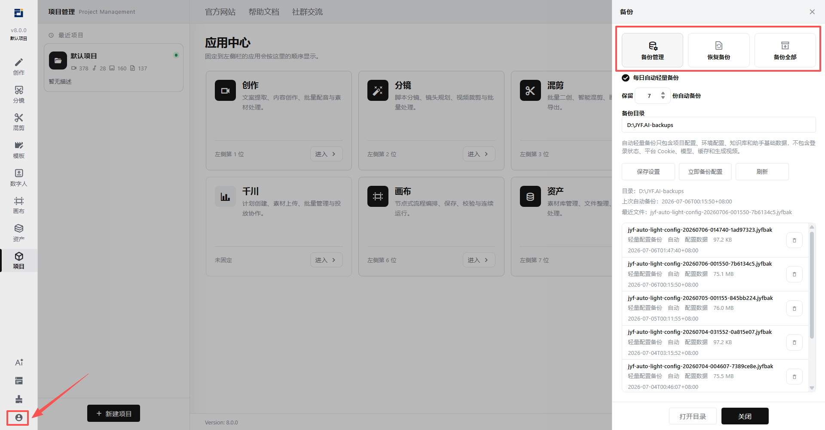Click the 刷新 button
Image resolution: width=825 pixels, height=430 pixels.
[762, 172]
